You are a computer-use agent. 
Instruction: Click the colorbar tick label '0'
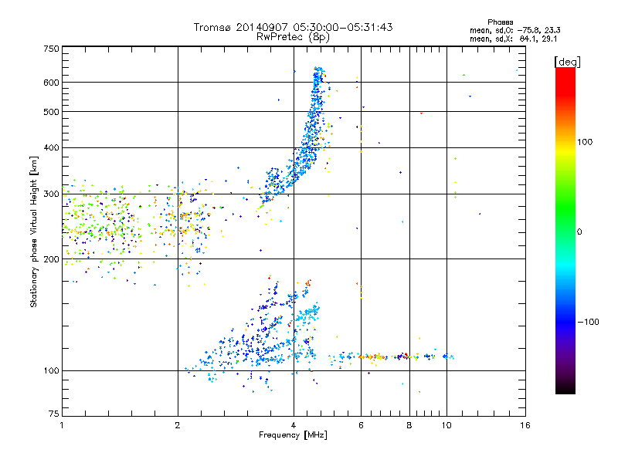[579, 232]
